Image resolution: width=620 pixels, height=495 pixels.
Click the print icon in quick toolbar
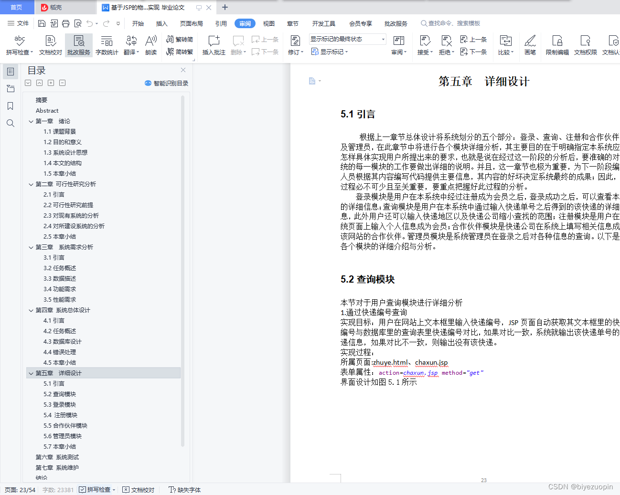coord(65,23)
